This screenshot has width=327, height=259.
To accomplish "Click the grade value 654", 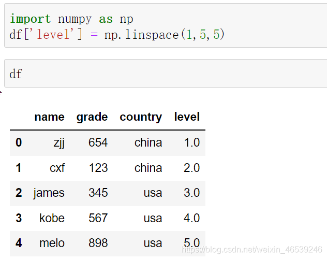I will pos(98,142).
